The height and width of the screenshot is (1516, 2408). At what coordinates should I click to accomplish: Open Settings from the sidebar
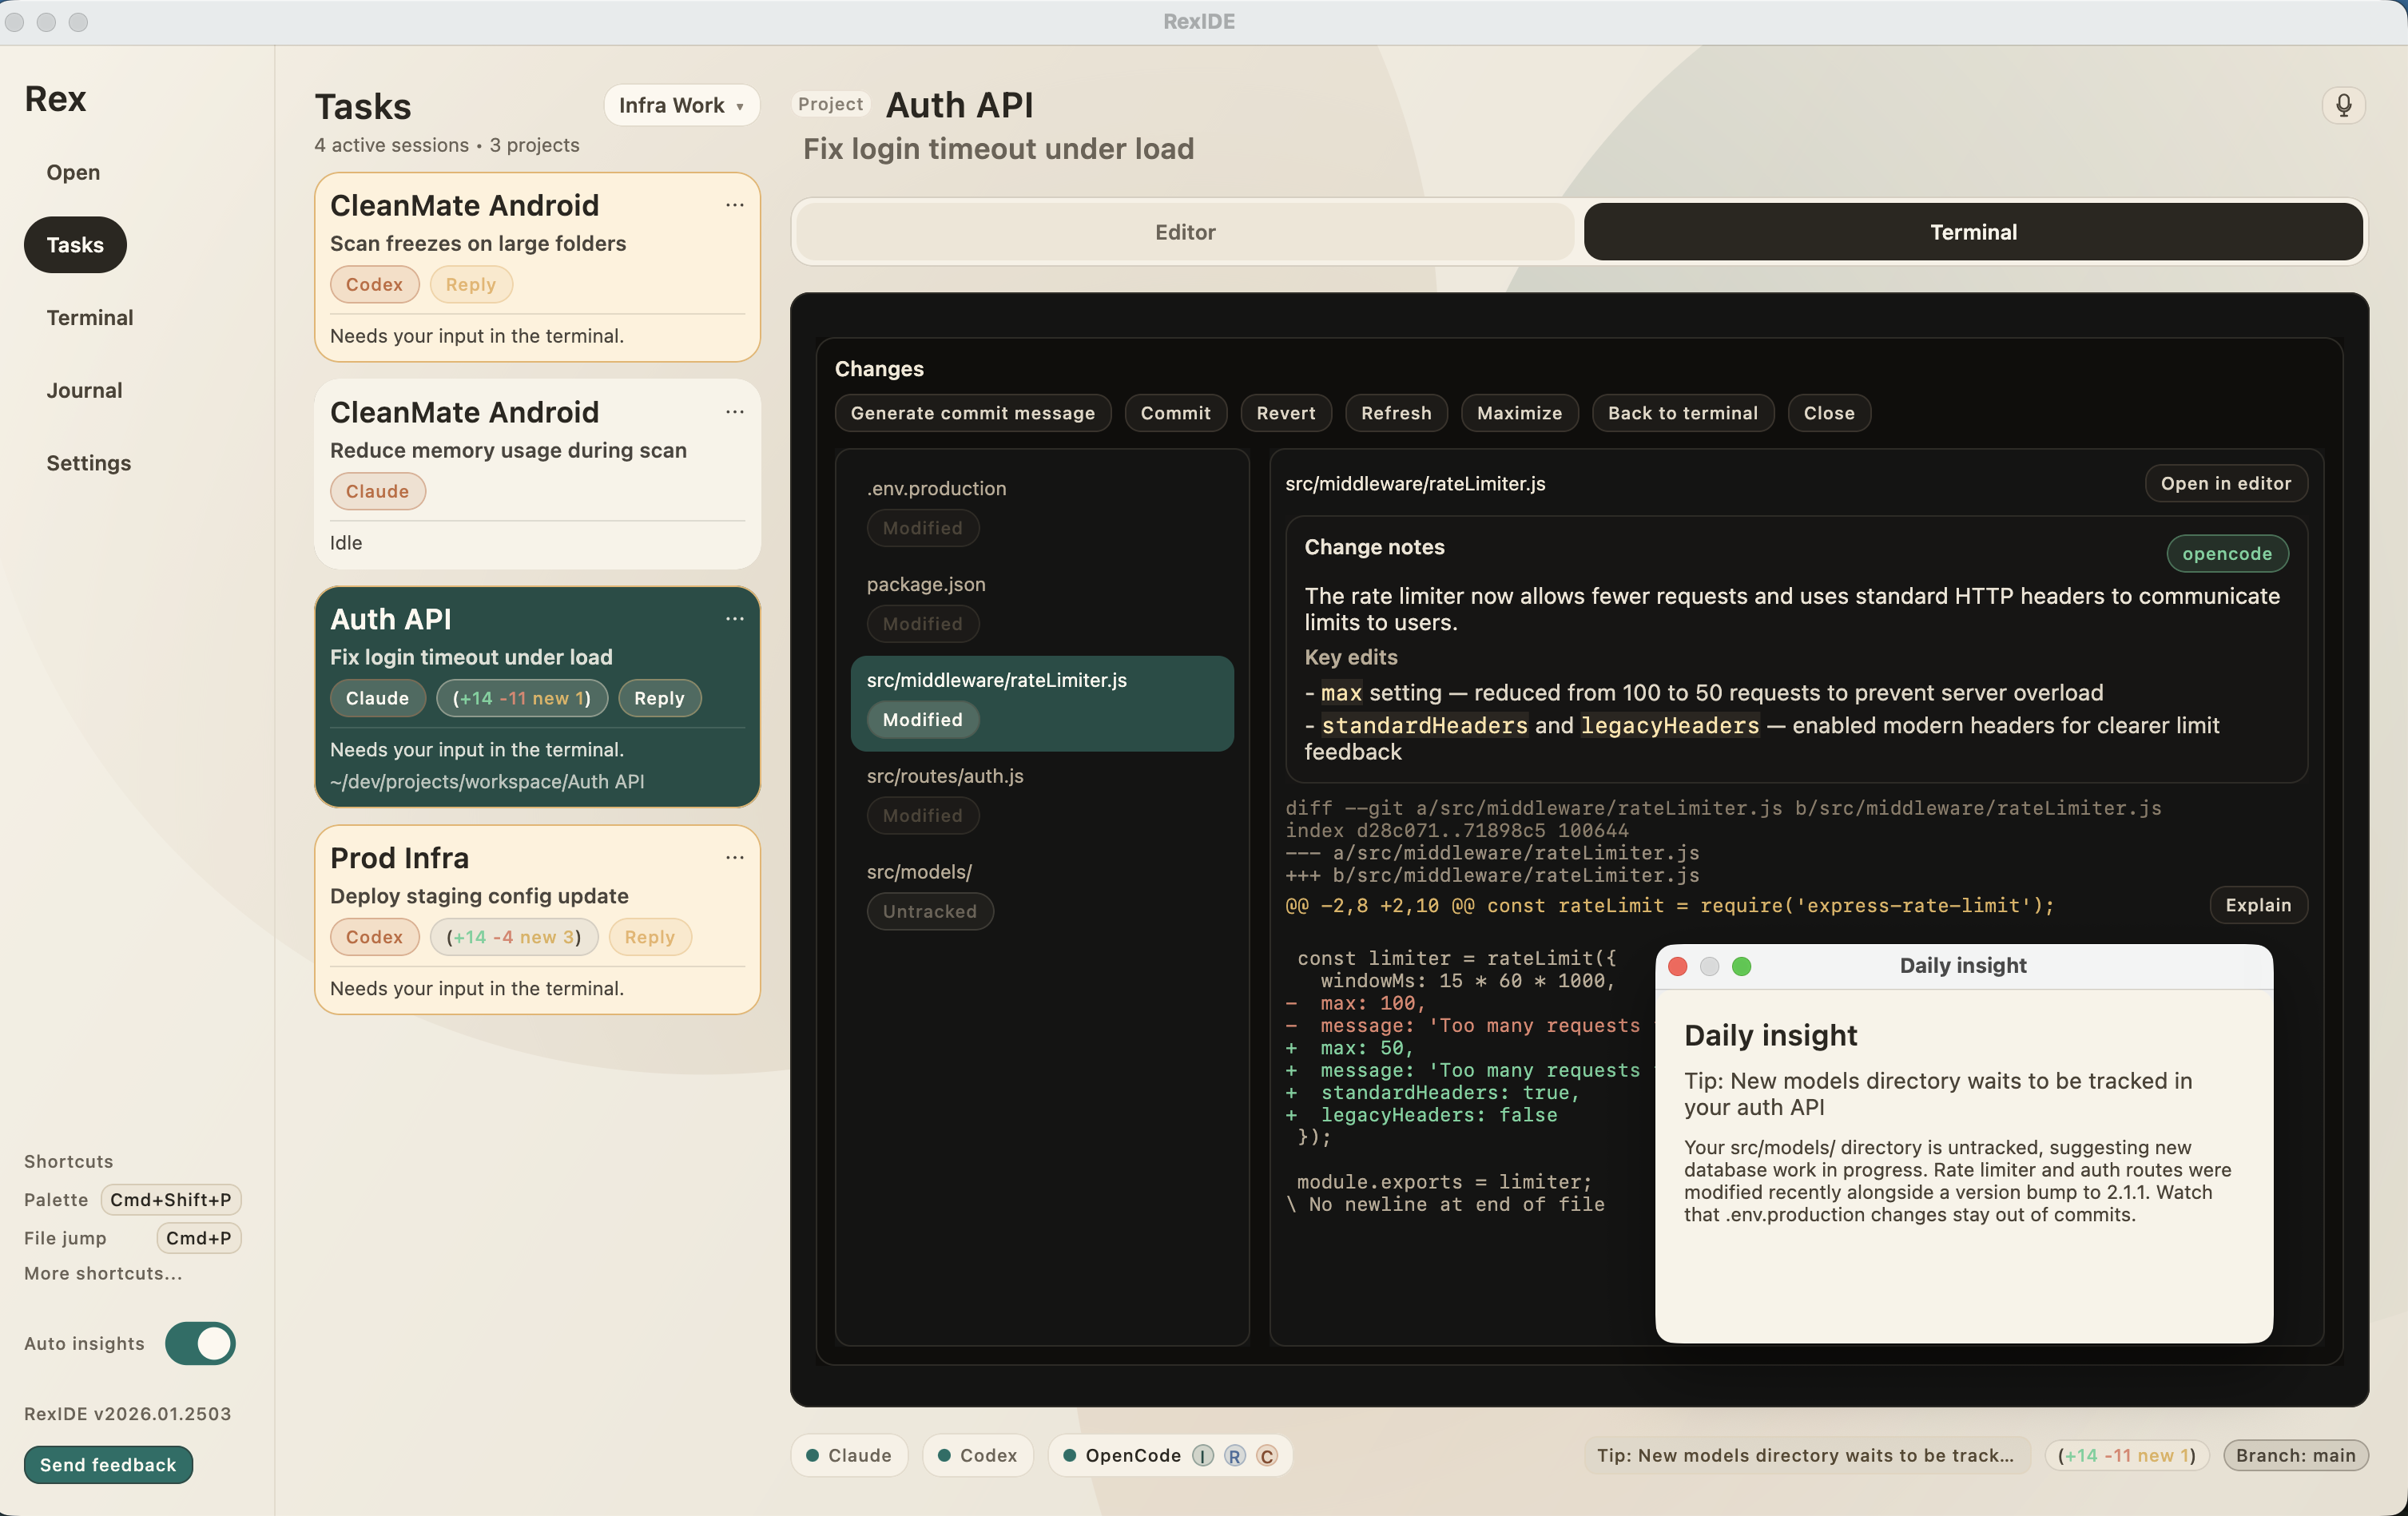[88, 463]
